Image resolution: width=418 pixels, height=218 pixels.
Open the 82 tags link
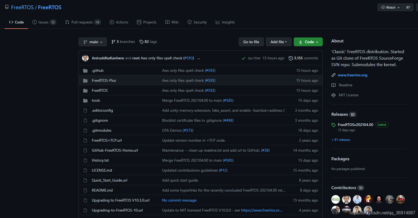[148, 42]
